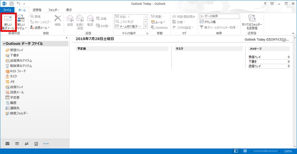Viewport: 297px width, 154px height.
Task: Open more navigation options ellipsis
Action: [x=46, y=144]
